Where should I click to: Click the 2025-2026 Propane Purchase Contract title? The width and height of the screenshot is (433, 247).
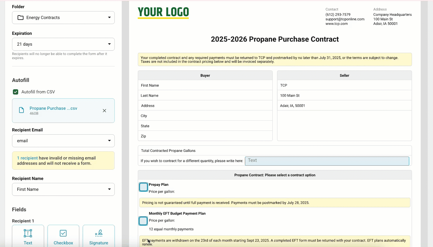pyautogui.click(x=275, y=39)
